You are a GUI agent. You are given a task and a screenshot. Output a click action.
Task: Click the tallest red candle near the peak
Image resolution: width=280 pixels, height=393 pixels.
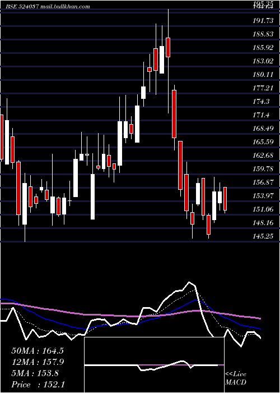point(174,114)
